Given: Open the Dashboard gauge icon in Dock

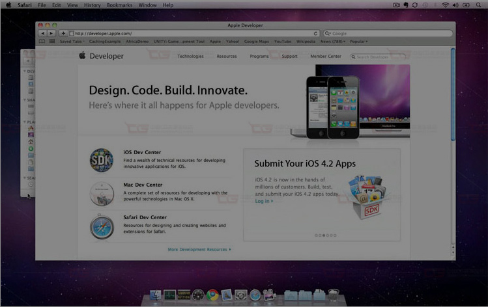Looking at the screenshot, I should (198, 295).
